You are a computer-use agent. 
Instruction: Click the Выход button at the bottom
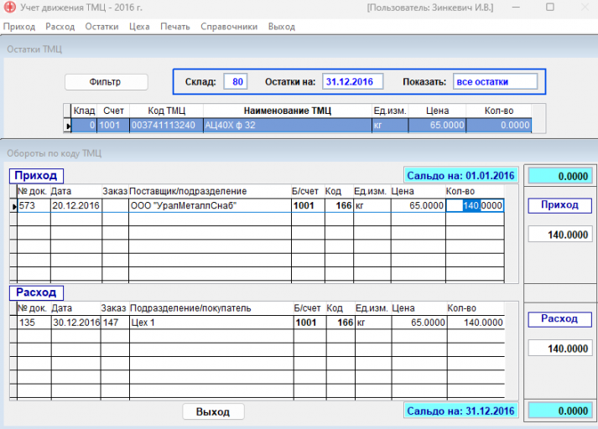click(x=213, y=411)
